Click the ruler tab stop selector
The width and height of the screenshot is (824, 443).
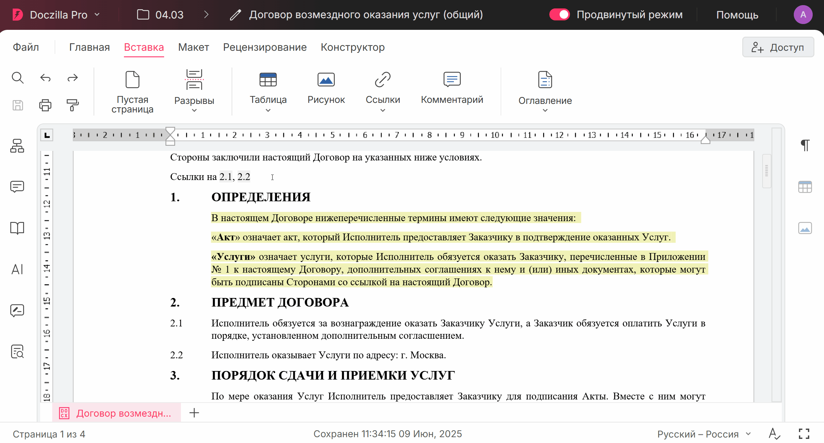47,135
